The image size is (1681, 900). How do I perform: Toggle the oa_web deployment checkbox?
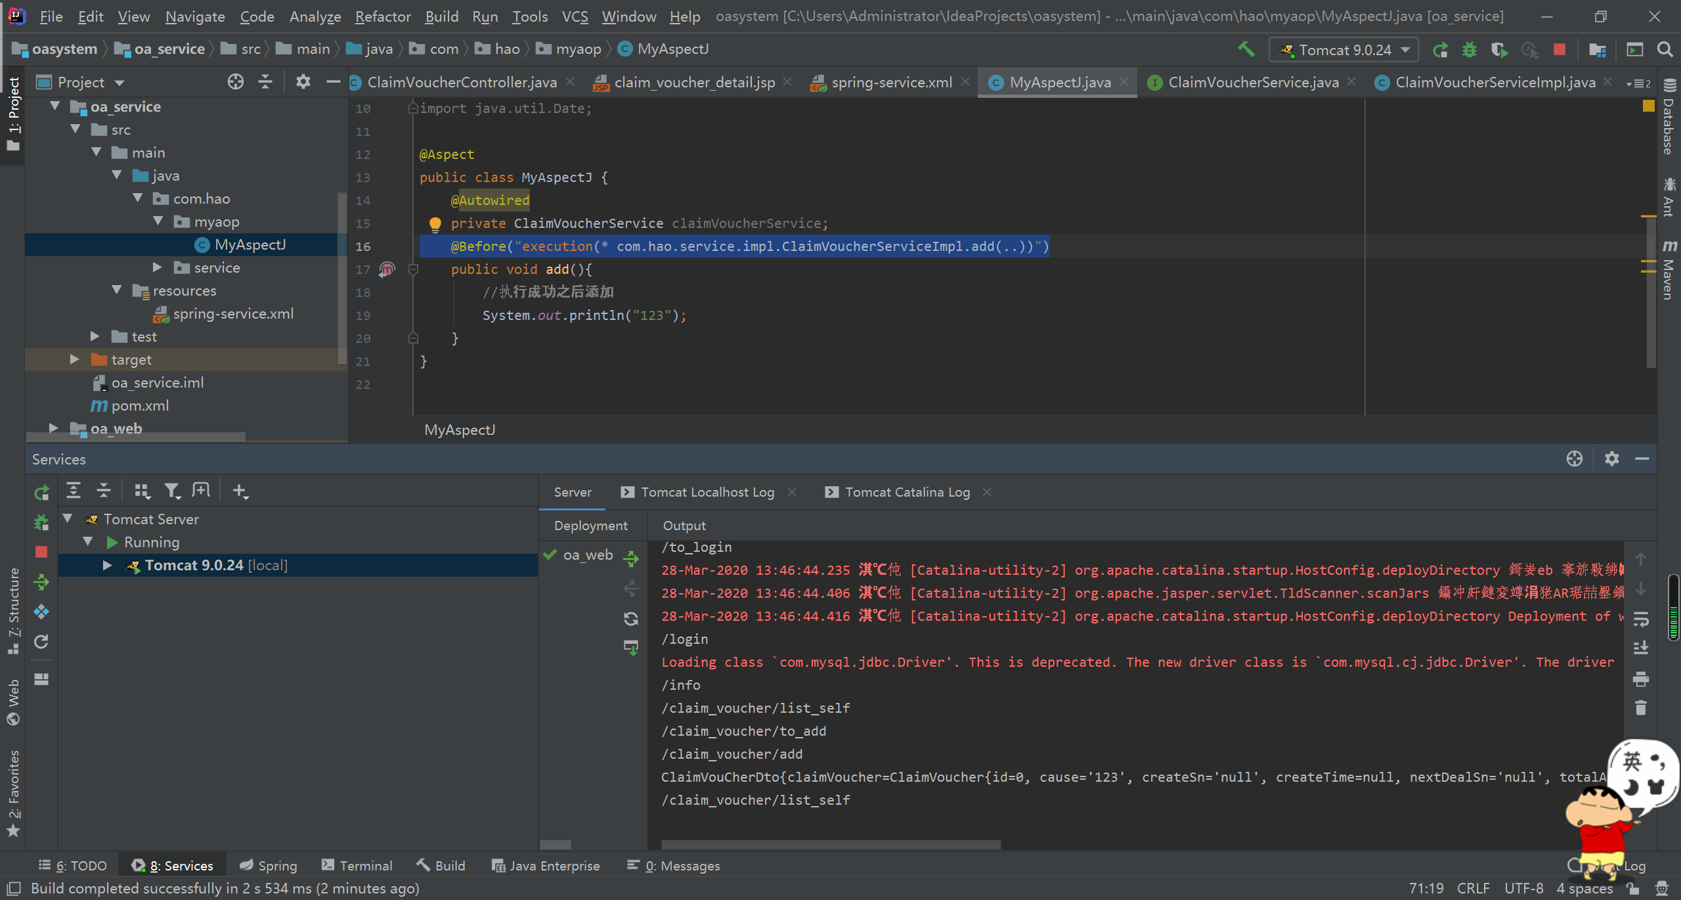[x=552, y=555]
